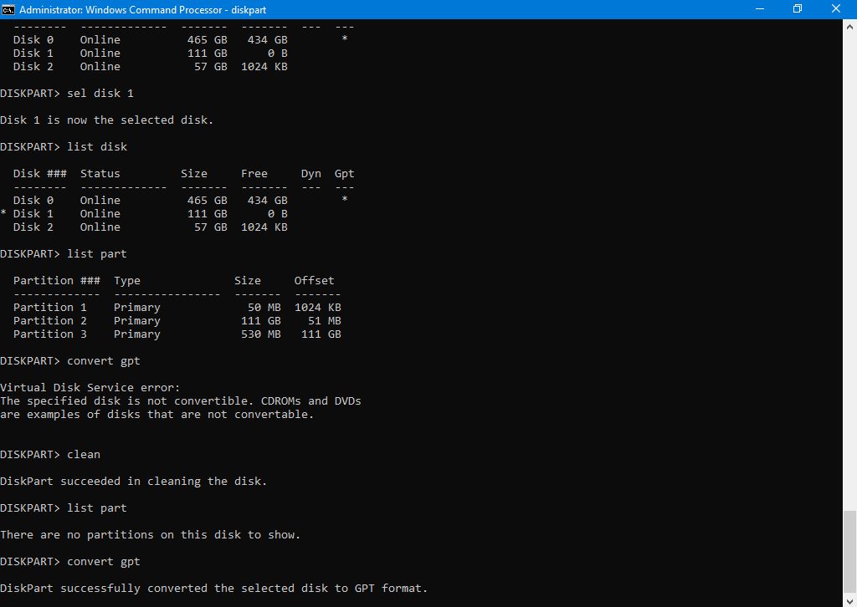
Task: Close the diskpart command window
Action: coord(836,9)
